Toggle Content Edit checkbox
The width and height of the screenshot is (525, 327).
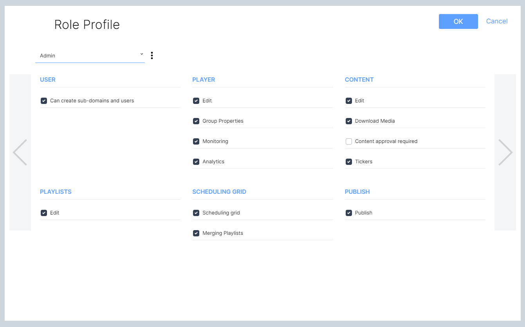[349, 101]
